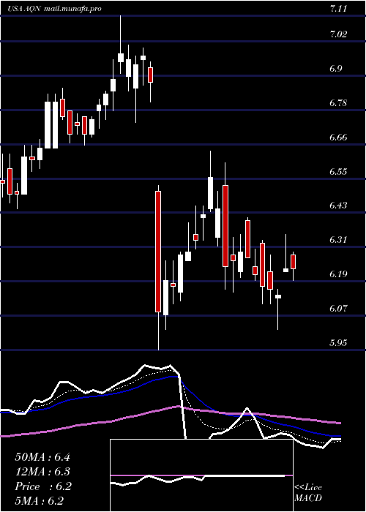Image resolution: width=366 pixels, height=512 pixels.
Task: Select the 6.78 price axis label
Action: pyautogui.click(x=338, y=103)
